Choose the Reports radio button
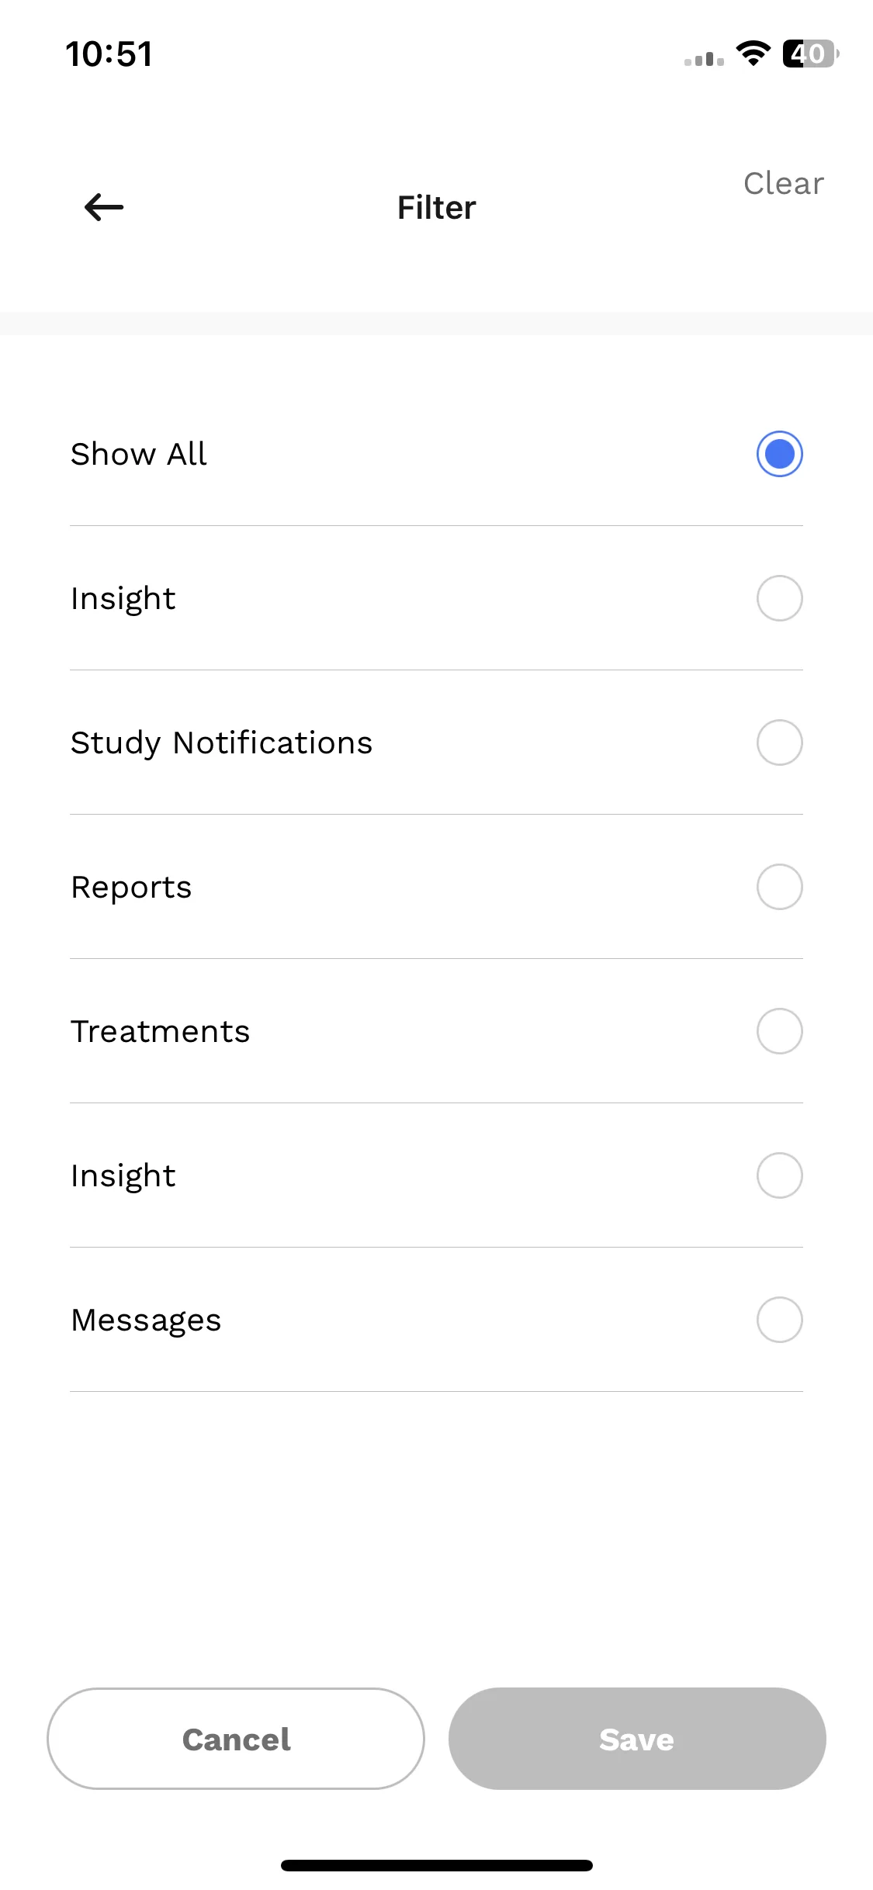 (x=779, y=887)
